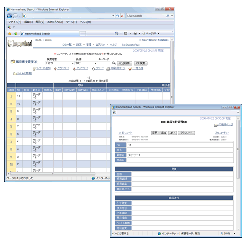Viewport: 243px width, 248px height.
Task: Click the アップロード upload icon
Action: click(x=74, y=69)
